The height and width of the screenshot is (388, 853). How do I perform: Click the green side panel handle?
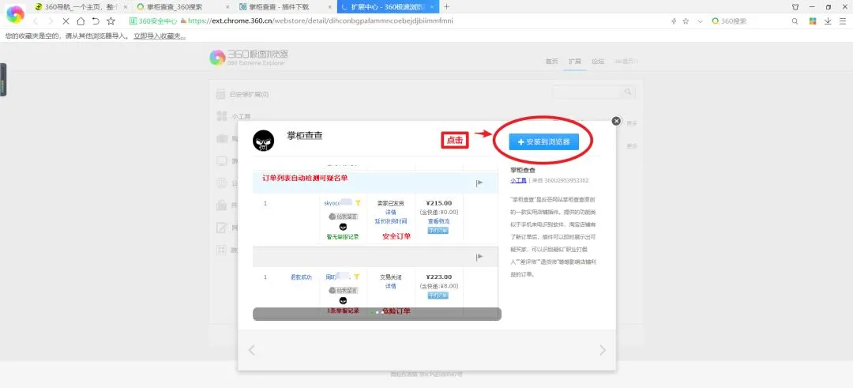(x=2, y=80)
